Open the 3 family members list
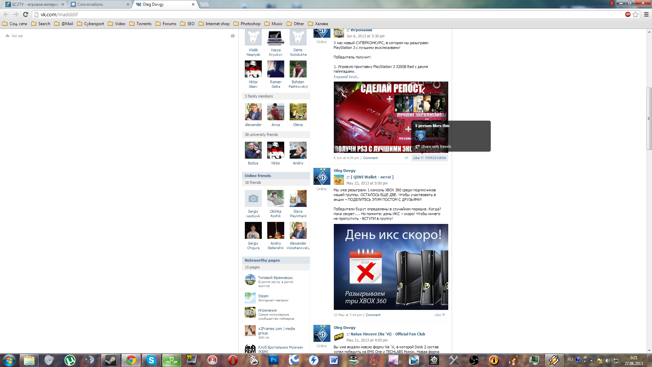Viewport: 652px width, 367px height. (x=276, y=96)
